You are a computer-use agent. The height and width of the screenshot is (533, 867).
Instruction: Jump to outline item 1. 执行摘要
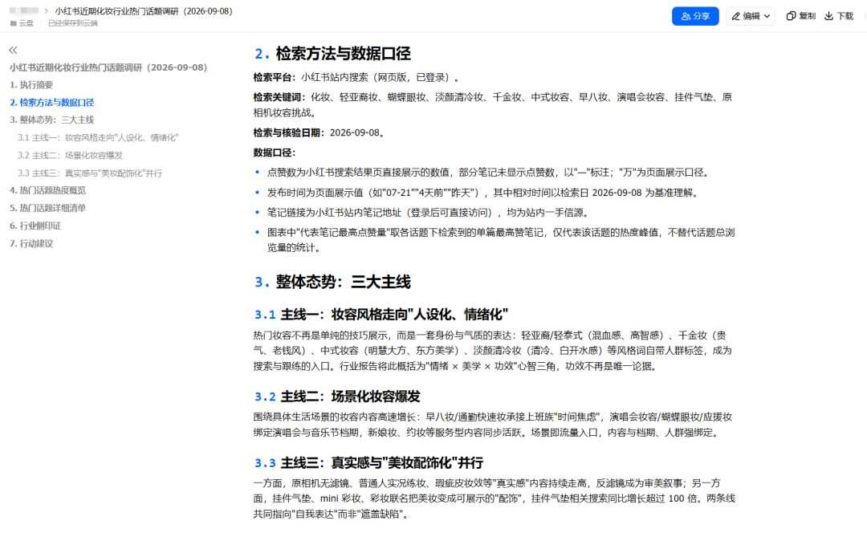pos(31,84)
